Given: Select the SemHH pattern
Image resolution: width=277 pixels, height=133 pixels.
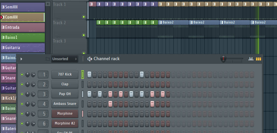Looking at the screenshot, I should [x=23, y=7].
